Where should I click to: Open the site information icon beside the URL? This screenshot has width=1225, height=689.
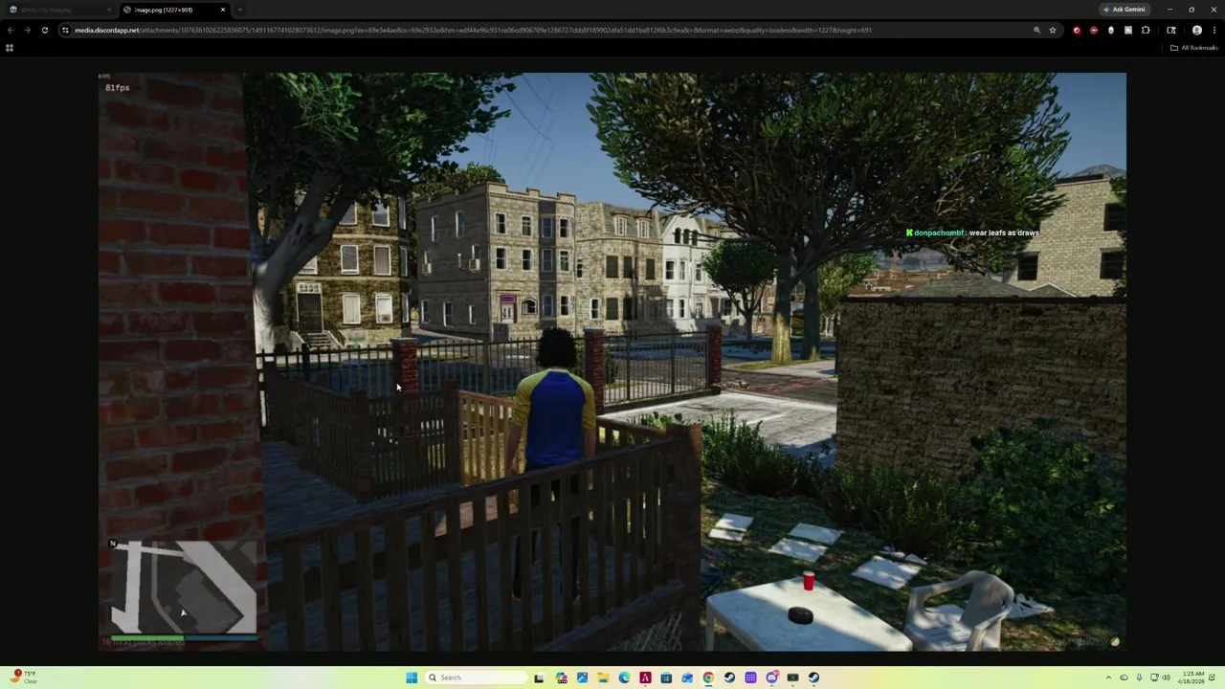click(x=65, y=30)
